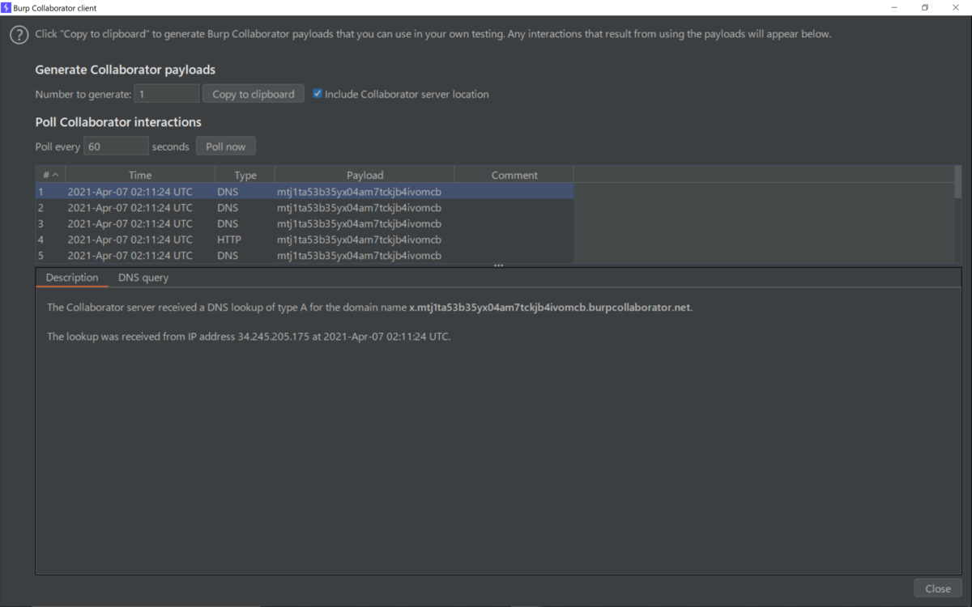Select interaction row number 1
The width and height of the screenshot is (972, 607).
point(305,192)
